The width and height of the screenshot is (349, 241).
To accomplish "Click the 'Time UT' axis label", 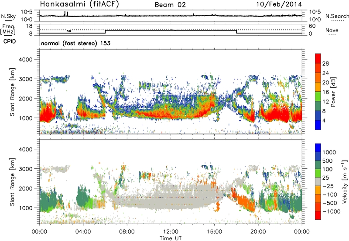I will pyautogui.click(x=171, y=238).
